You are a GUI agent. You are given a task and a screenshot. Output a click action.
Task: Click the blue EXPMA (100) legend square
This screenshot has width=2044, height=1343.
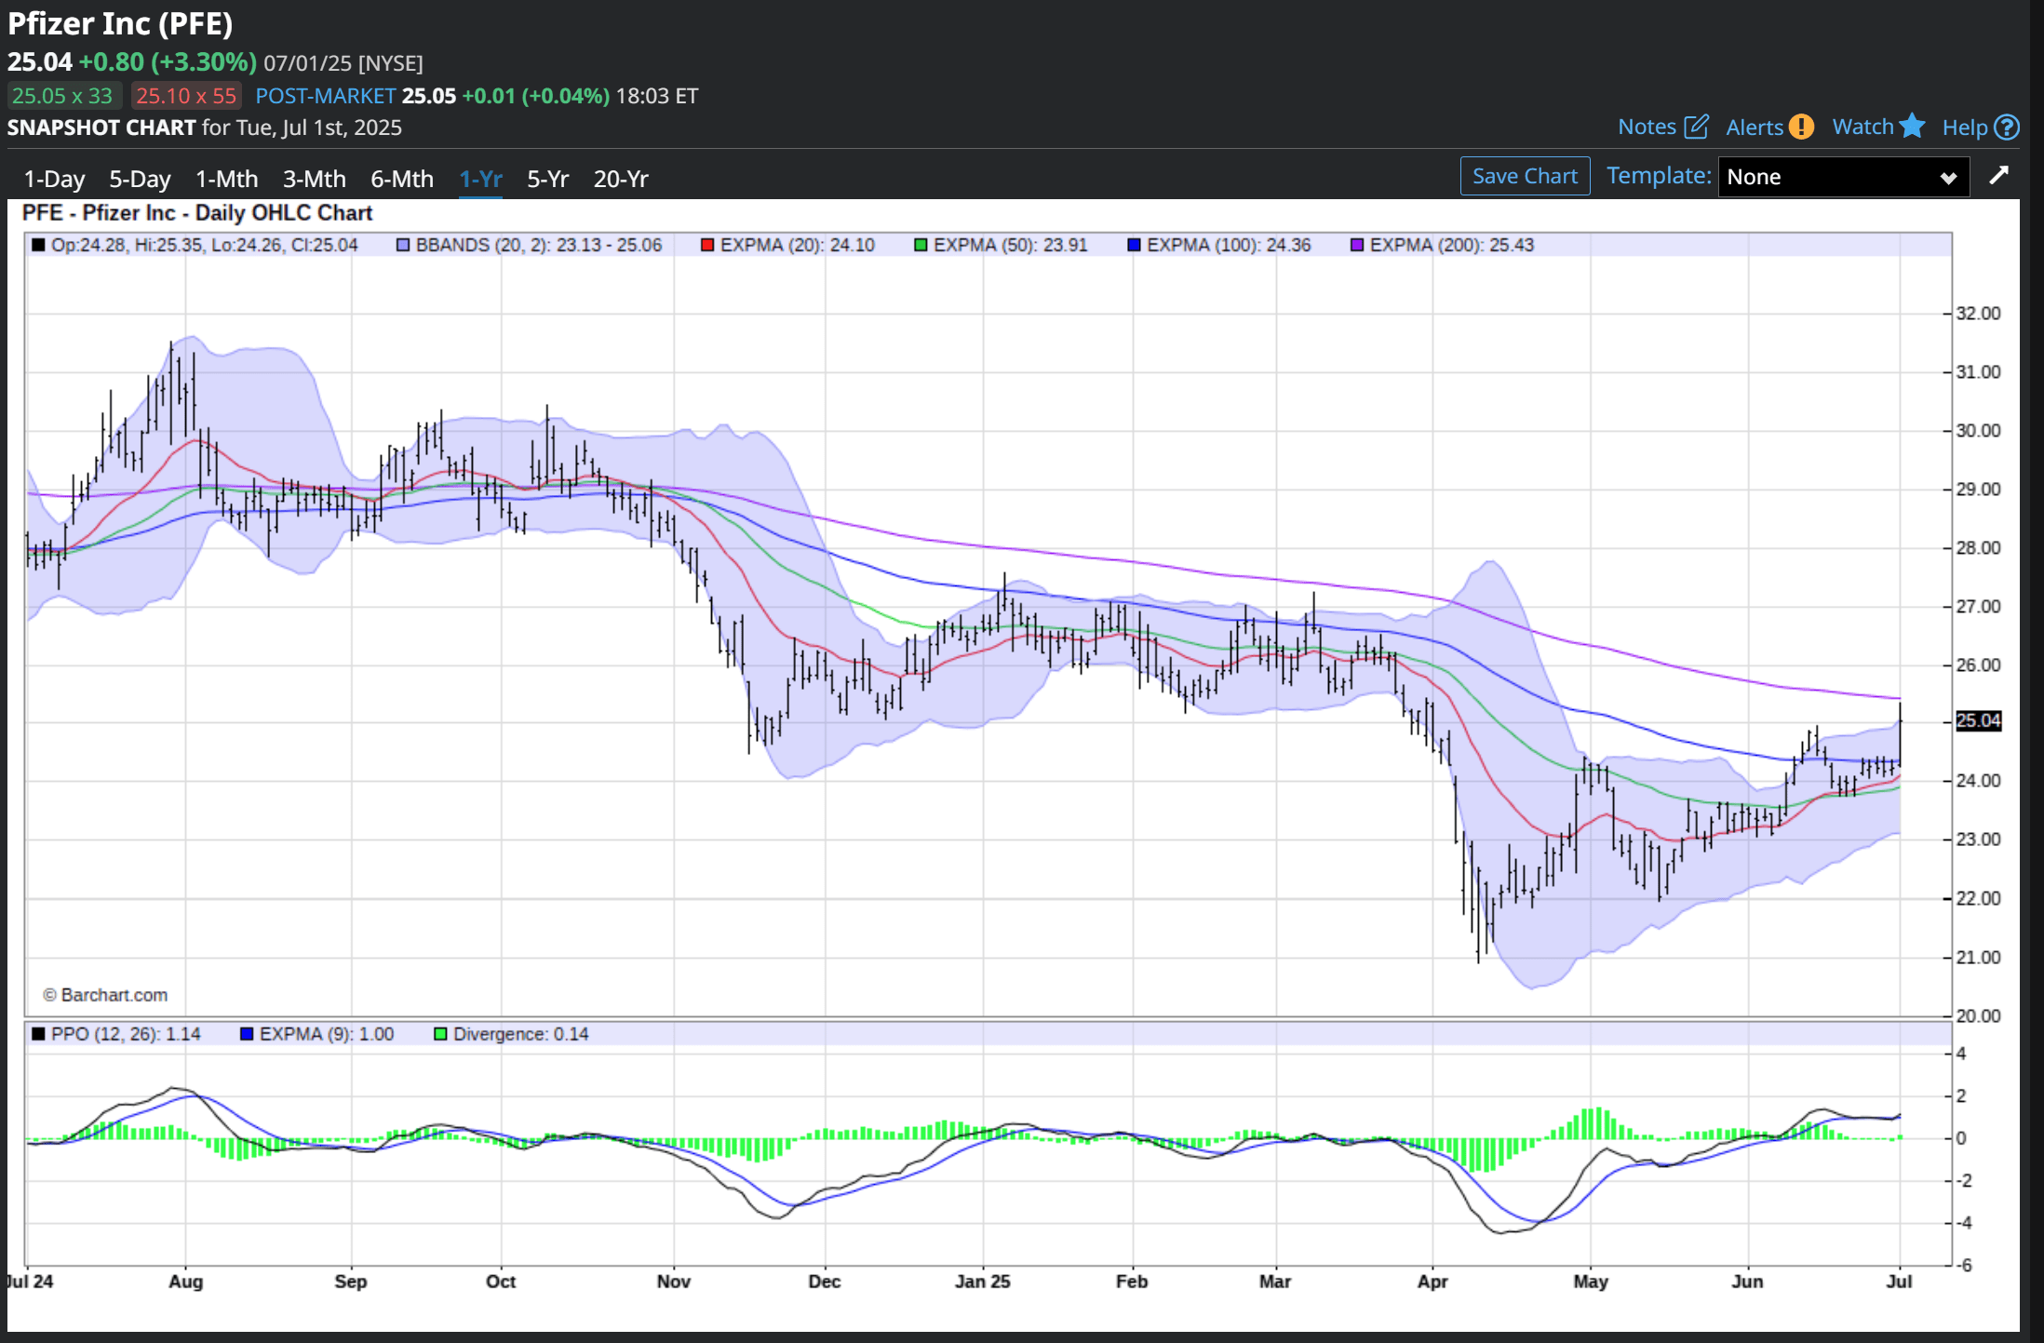tap(1134, 246)
